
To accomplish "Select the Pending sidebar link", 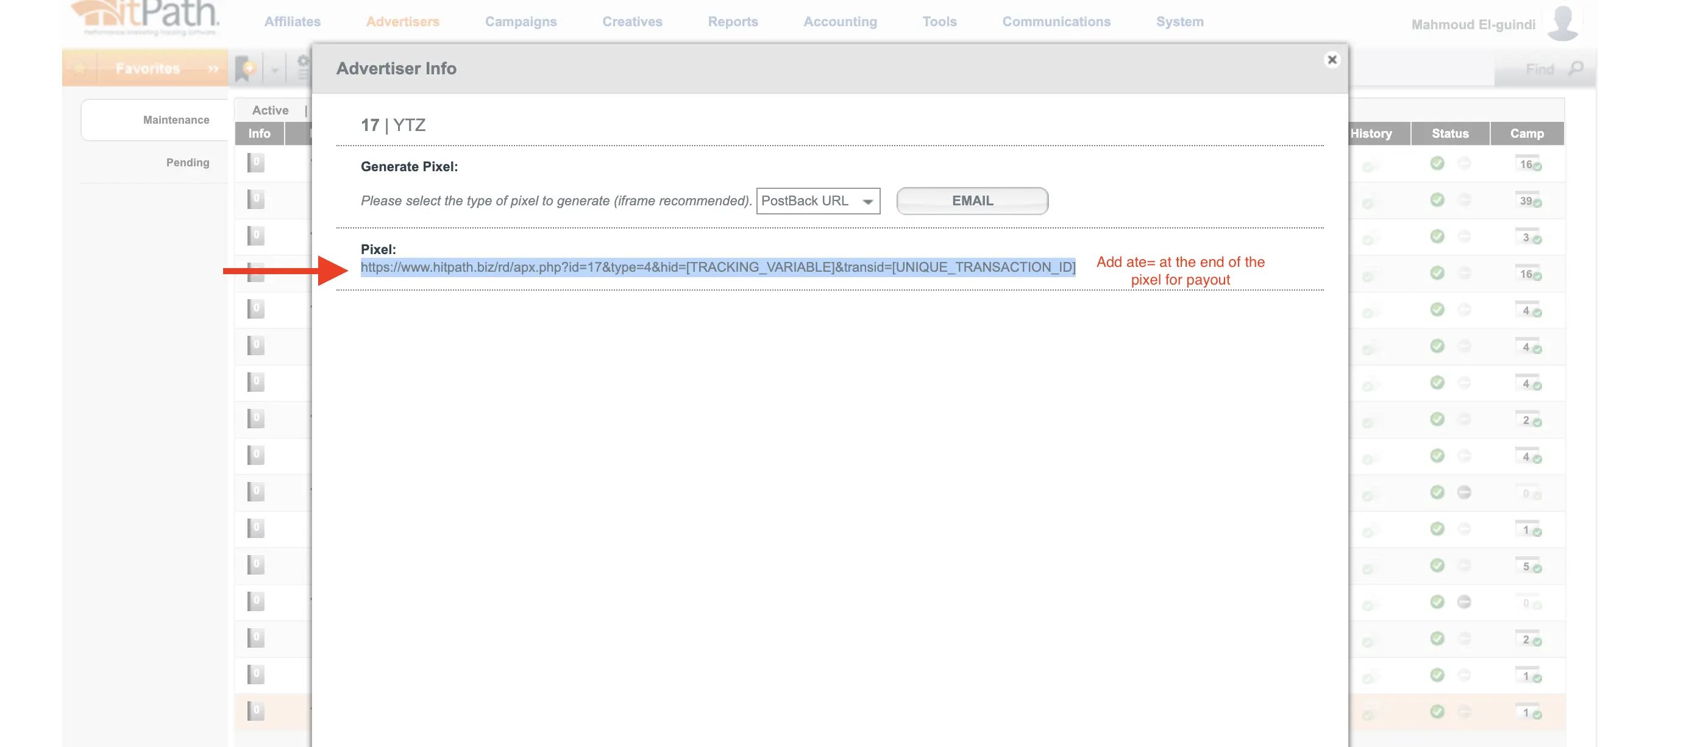I will [x=187, y=162].
